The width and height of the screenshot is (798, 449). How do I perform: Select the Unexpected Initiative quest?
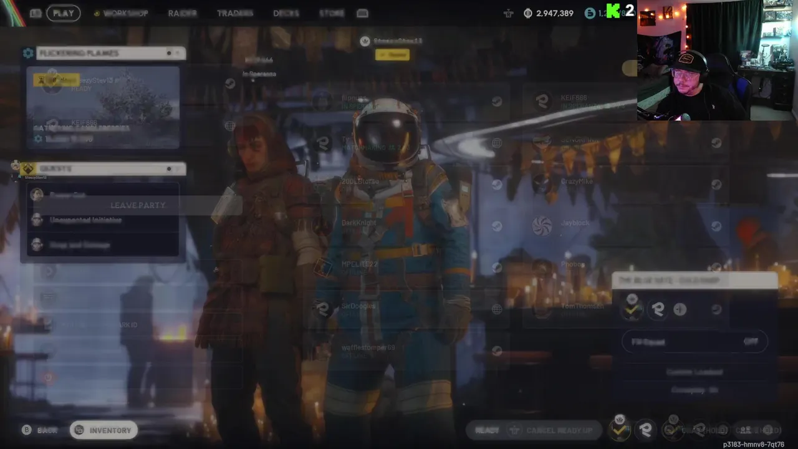click(103, 220)
